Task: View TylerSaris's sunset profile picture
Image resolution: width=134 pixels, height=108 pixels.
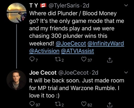Action: click(16, 13)
